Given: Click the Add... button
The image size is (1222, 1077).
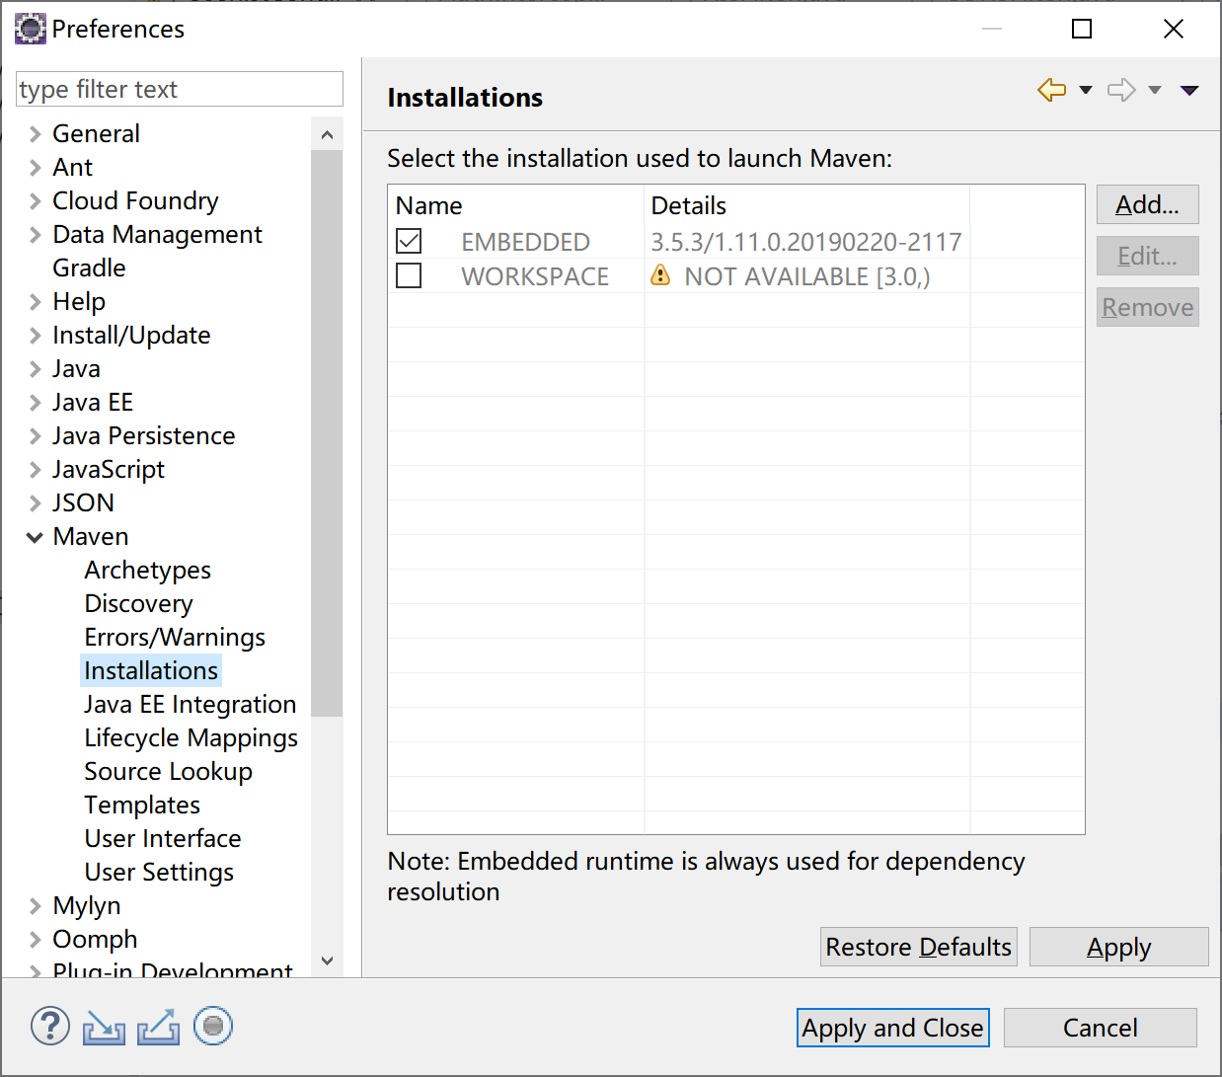Looking at the screenshot, I should 1148,204.
